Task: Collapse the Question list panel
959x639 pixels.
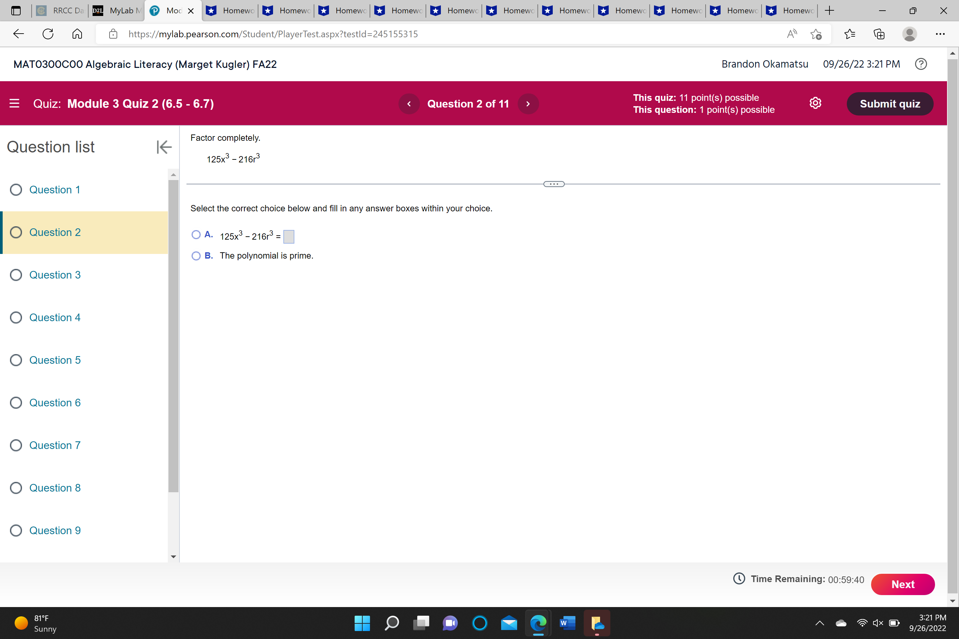Action: pyautogui.click(x=164, y=147)
